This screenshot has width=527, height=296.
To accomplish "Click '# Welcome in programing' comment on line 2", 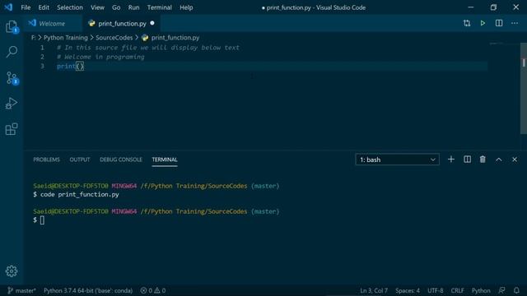I will (100, 57).
